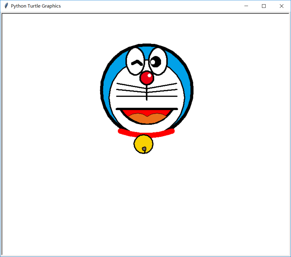The height and width of the screenshot is (257, 291).
Task: Click the "Python Turtle Graphics" title text
Action: point(36,6)
